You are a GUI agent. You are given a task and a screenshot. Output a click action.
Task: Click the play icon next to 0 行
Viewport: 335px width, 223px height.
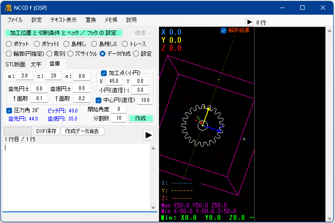(249, 22)
